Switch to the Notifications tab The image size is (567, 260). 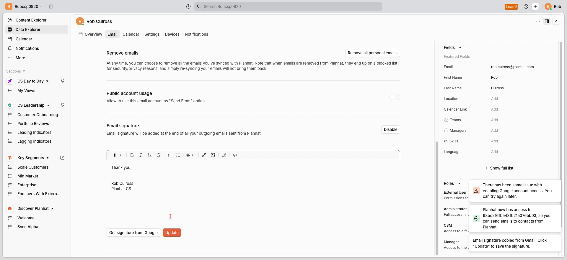(196, 34)
